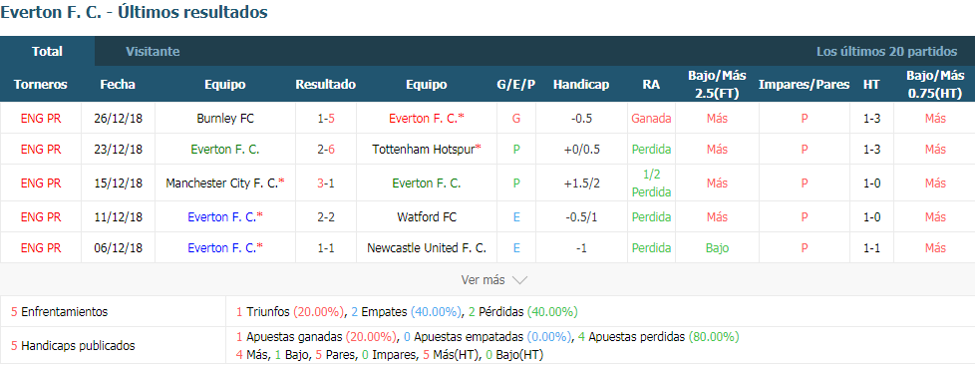Open the 2-6 match result
The width and height of the screenshot is (975, 366).
326,150
